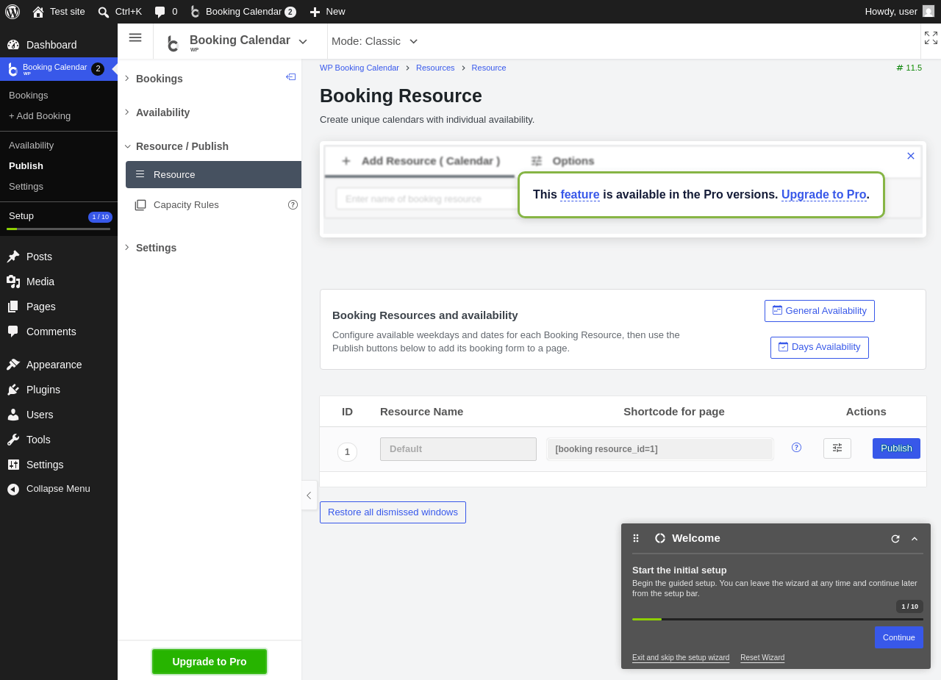The height and width of the screenshot is (680, 941).
Task: Open the Appearance menu
Action: click(x=59, y=365)
